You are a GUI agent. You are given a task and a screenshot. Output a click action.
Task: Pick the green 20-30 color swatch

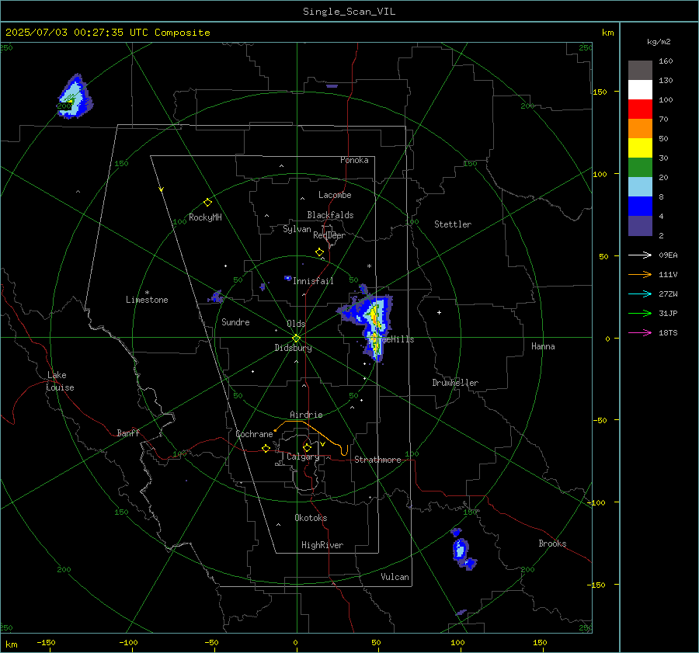pos(640,167)
